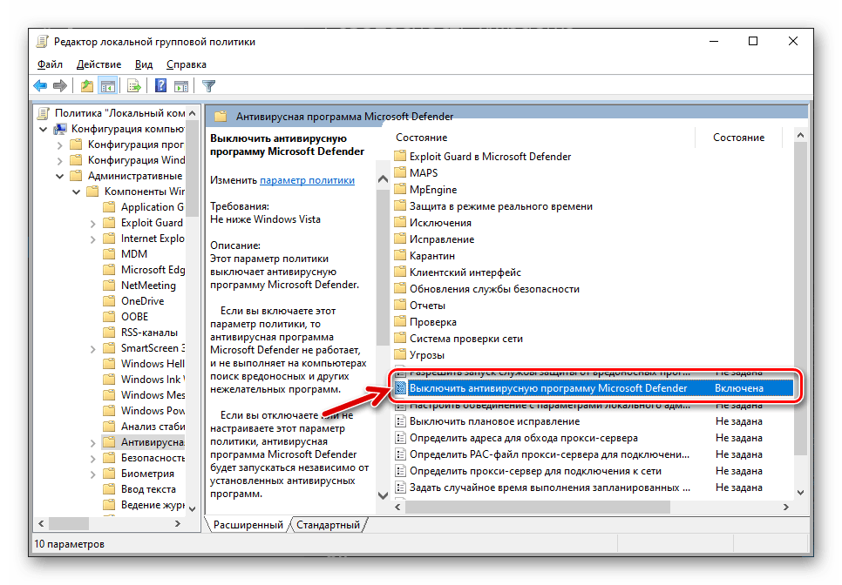Expand SmartScreen tree node
842x585 pixels.
[x=93, y=348]
